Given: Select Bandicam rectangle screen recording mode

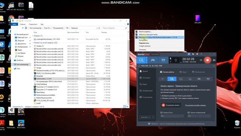Looking at the screenshot, I should click(141, 60).
